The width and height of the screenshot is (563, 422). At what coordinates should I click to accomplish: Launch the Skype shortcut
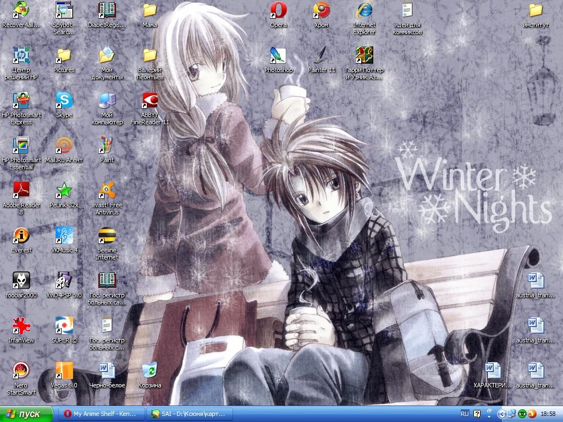tap(64, 105)
